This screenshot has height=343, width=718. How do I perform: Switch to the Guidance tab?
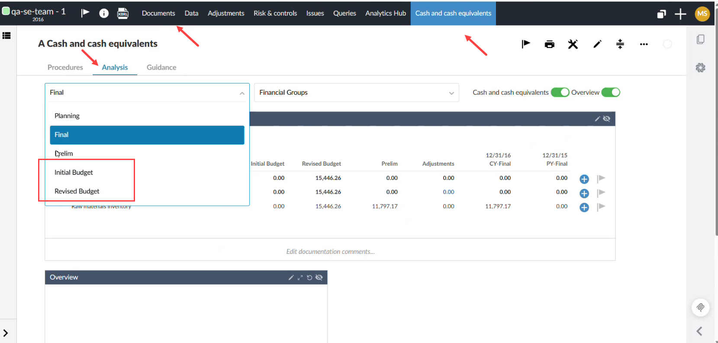point(161,67)
